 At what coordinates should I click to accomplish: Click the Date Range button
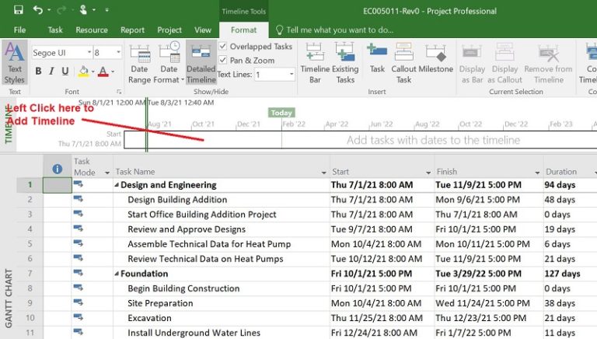[x=139, y=63]
